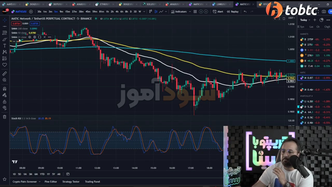Start bar Replay mode
The width and height of the screenshot is (332, 187).
coord(233,11)
